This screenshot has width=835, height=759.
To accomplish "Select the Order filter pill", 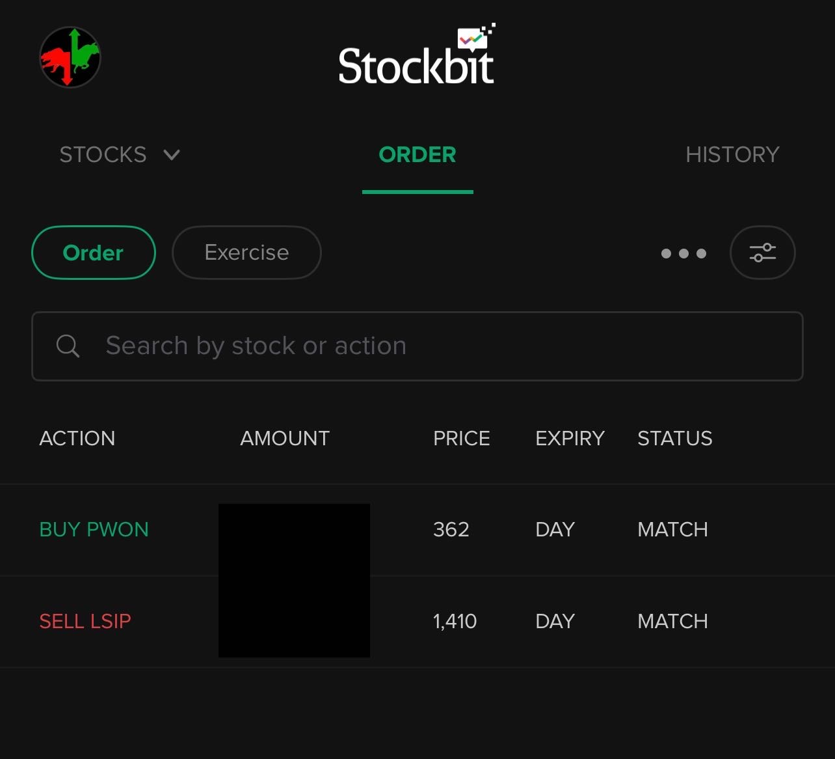I will [x=94, y=253].
